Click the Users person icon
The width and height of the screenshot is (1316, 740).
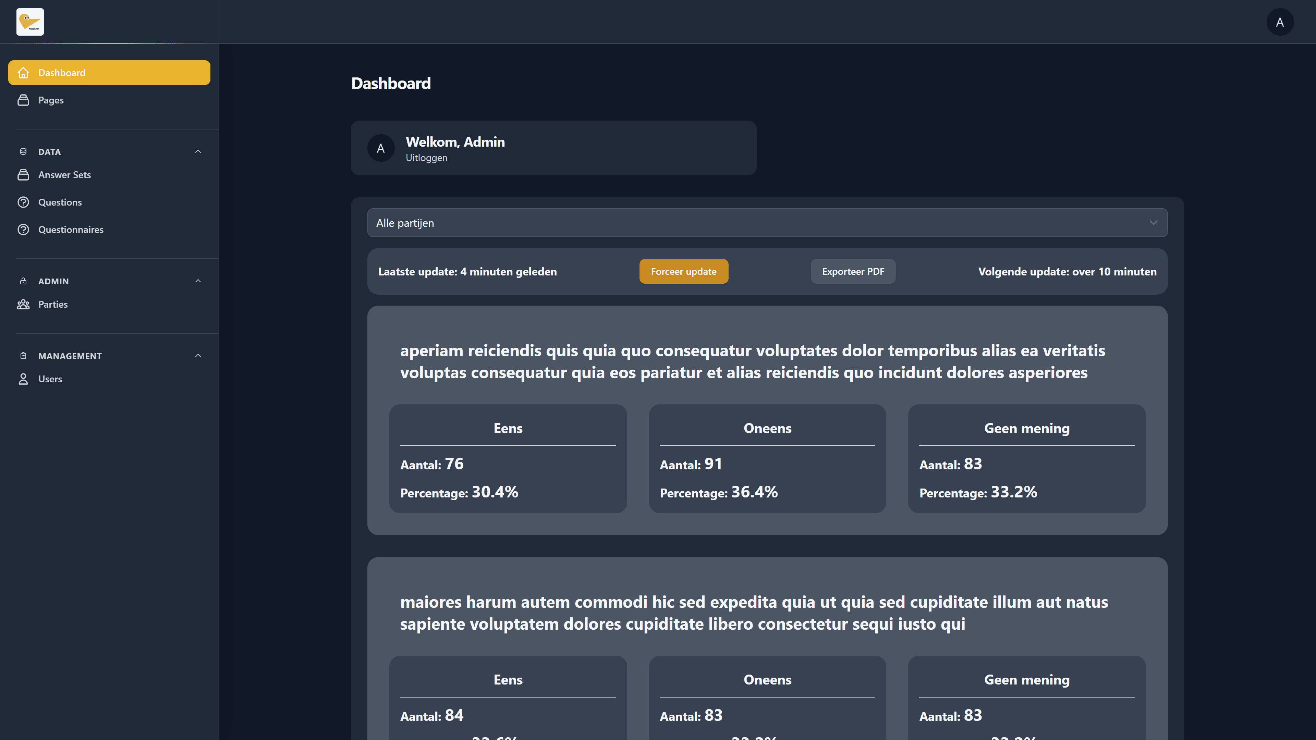(x=23, y=379)
